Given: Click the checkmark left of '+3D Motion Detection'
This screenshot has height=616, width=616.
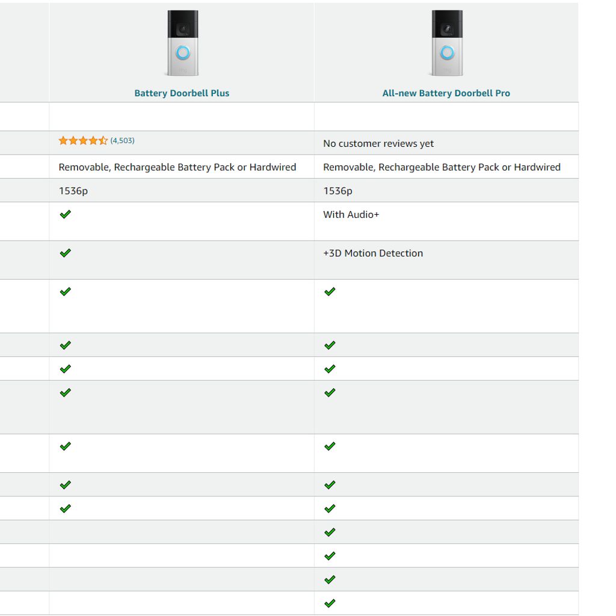Looking at the screenshot, I should pos(66,253).
